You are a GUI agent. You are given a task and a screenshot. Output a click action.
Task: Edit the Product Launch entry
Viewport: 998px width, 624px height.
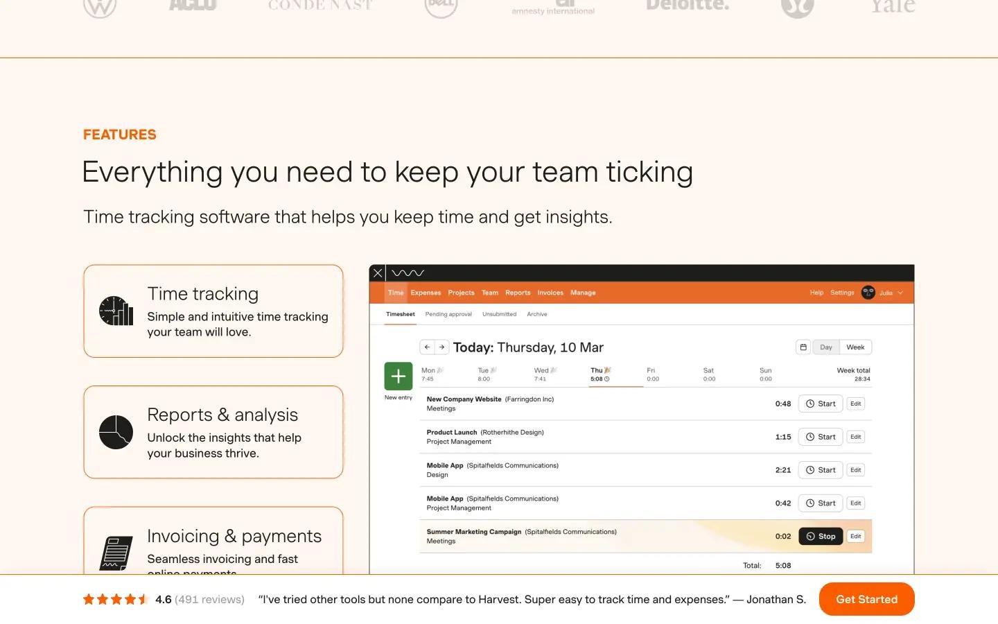856,437
